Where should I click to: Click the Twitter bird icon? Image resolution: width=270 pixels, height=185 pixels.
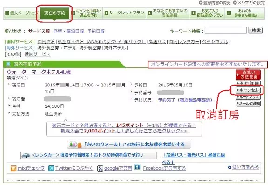[x=51, y=168]
